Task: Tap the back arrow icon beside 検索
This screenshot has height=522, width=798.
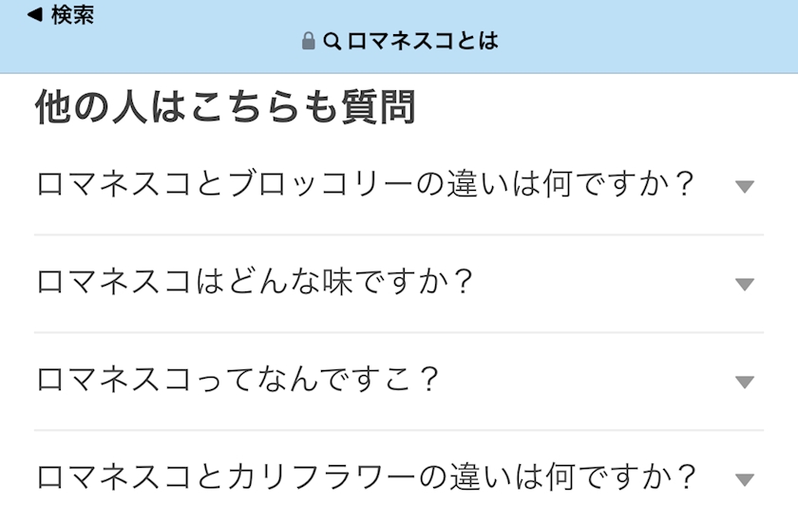Action: [x=34, y=14]
